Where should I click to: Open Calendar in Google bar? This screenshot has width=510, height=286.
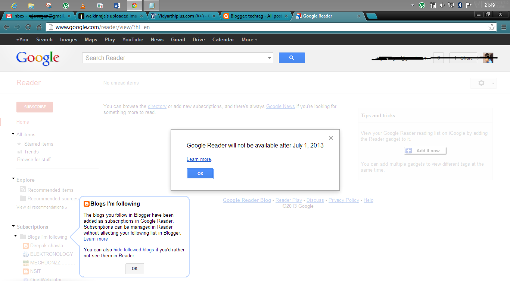click(x=223, y=39)
